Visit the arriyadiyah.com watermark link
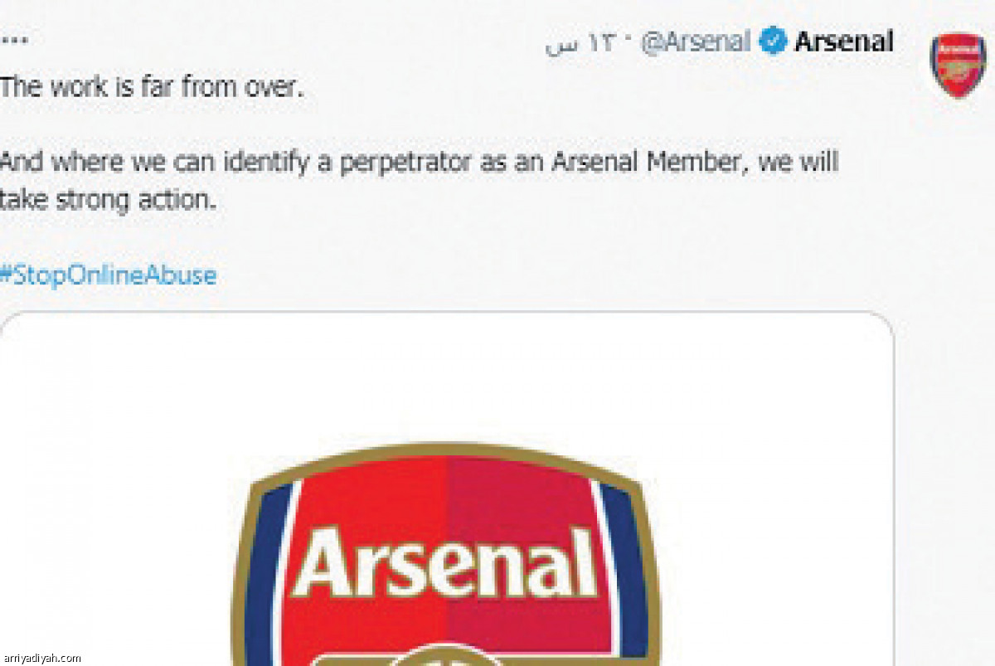The height and width of the screenshot is (666, 995). click(42, 658)
